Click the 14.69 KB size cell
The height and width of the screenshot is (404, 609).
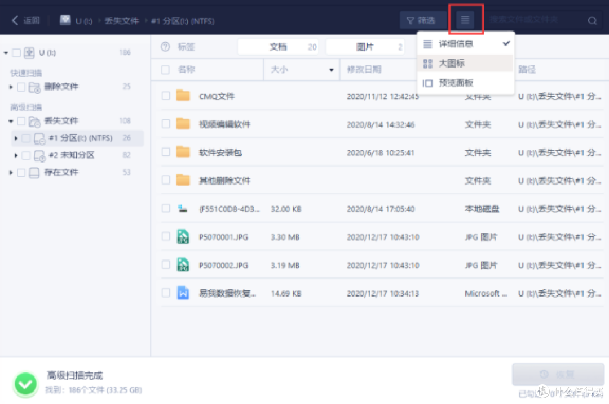click(x=286, y=294)
